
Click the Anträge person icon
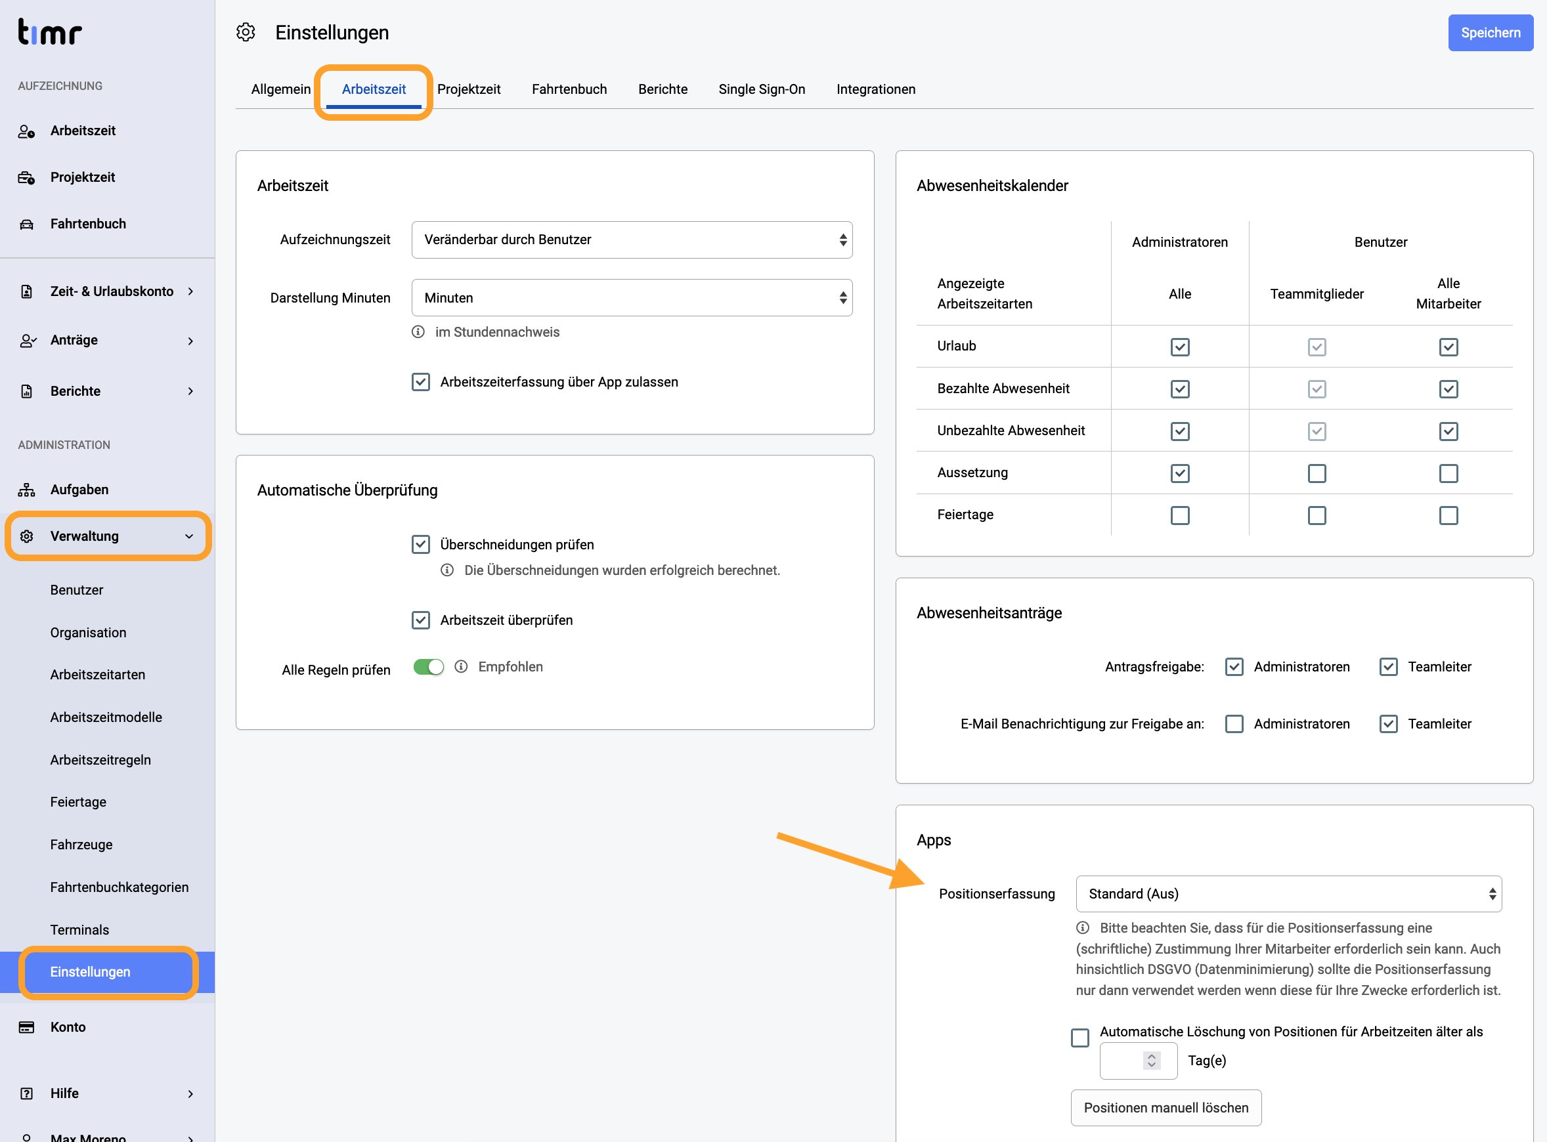point(27,341)
